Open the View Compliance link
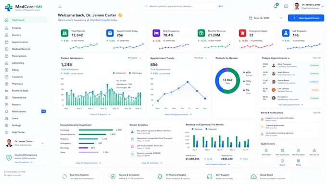Viewport: 327px width, 184px height. click(x=23, y=162)
